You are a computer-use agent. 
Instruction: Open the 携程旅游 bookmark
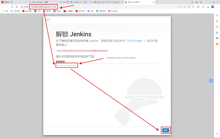click(x=101, y=11)
